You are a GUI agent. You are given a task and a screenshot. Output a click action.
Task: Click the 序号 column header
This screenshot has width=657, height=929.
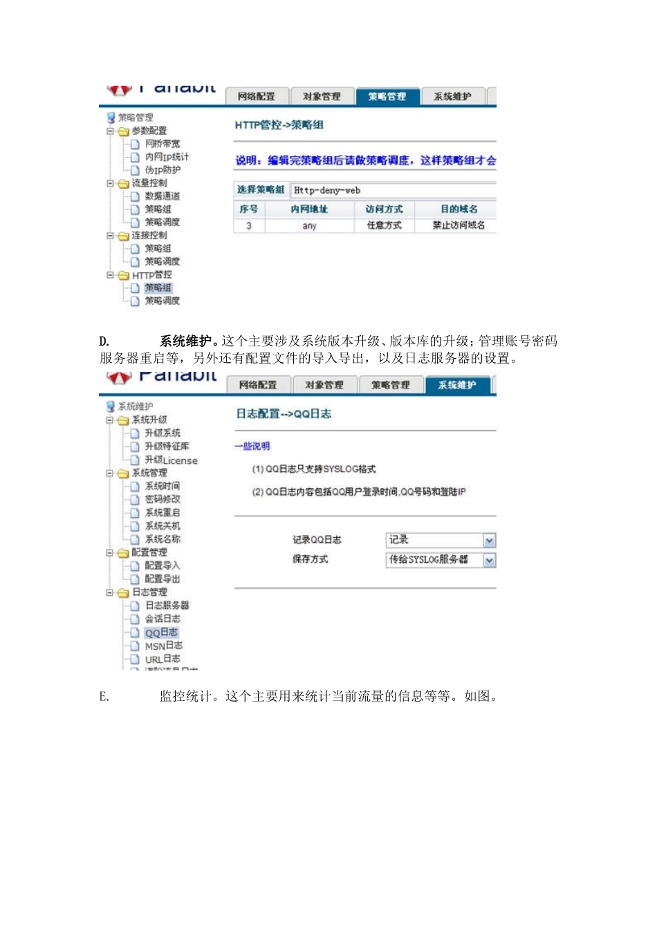pyautogui.click(x=249, y=209)
